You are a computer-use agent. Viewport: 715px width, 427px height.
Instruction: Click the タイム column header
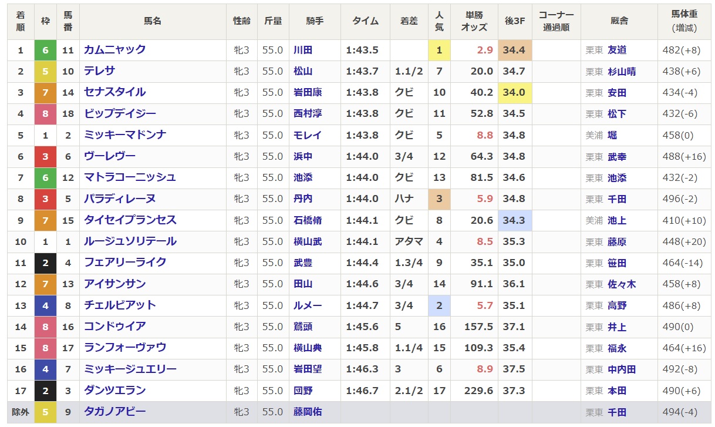(365, 21)
